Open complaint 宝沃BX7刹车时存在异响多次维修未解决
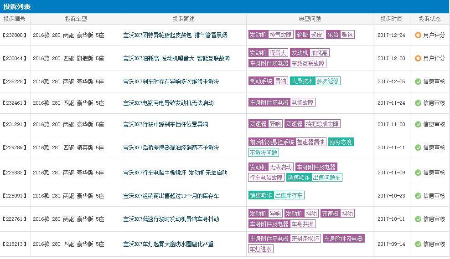This screenshot has width=450, height=259. pyautogui.click(x=171, y=81)
